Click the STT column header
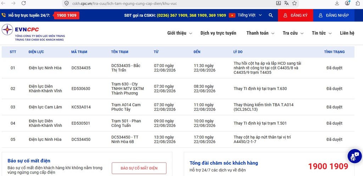This screenshot has width=363, height=176. [x=13, y=52]
